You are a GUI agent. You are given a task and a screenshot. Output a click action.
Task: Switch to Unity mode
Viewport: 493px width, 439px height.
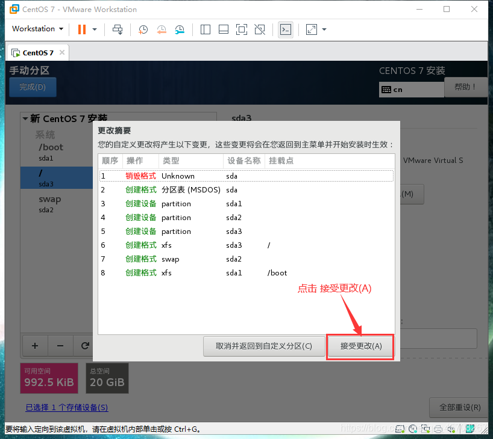point(260,29)
